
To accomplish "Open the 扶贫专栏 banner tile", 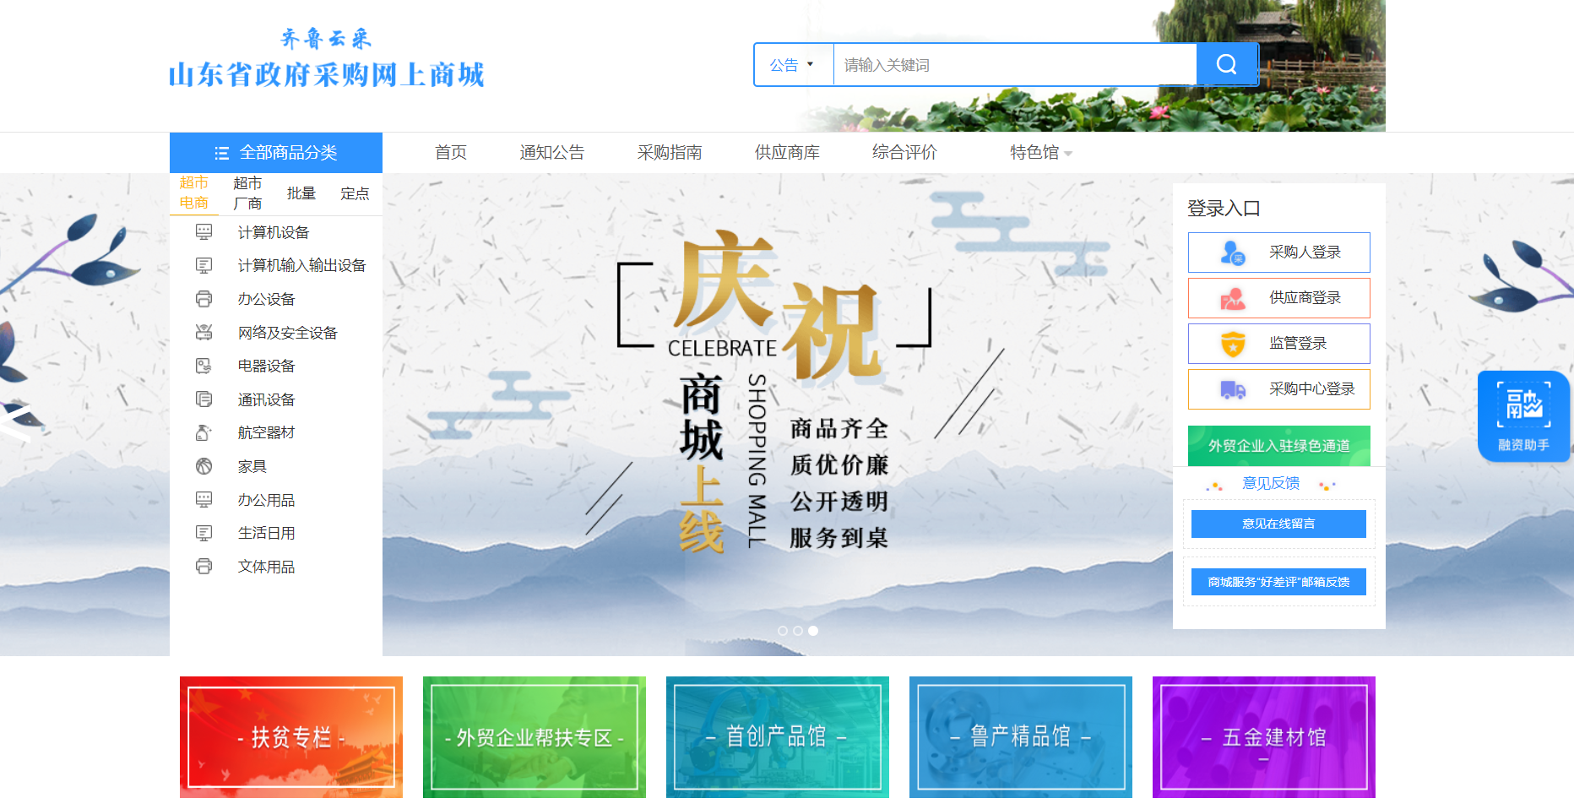I will click(x=291, y=737).
